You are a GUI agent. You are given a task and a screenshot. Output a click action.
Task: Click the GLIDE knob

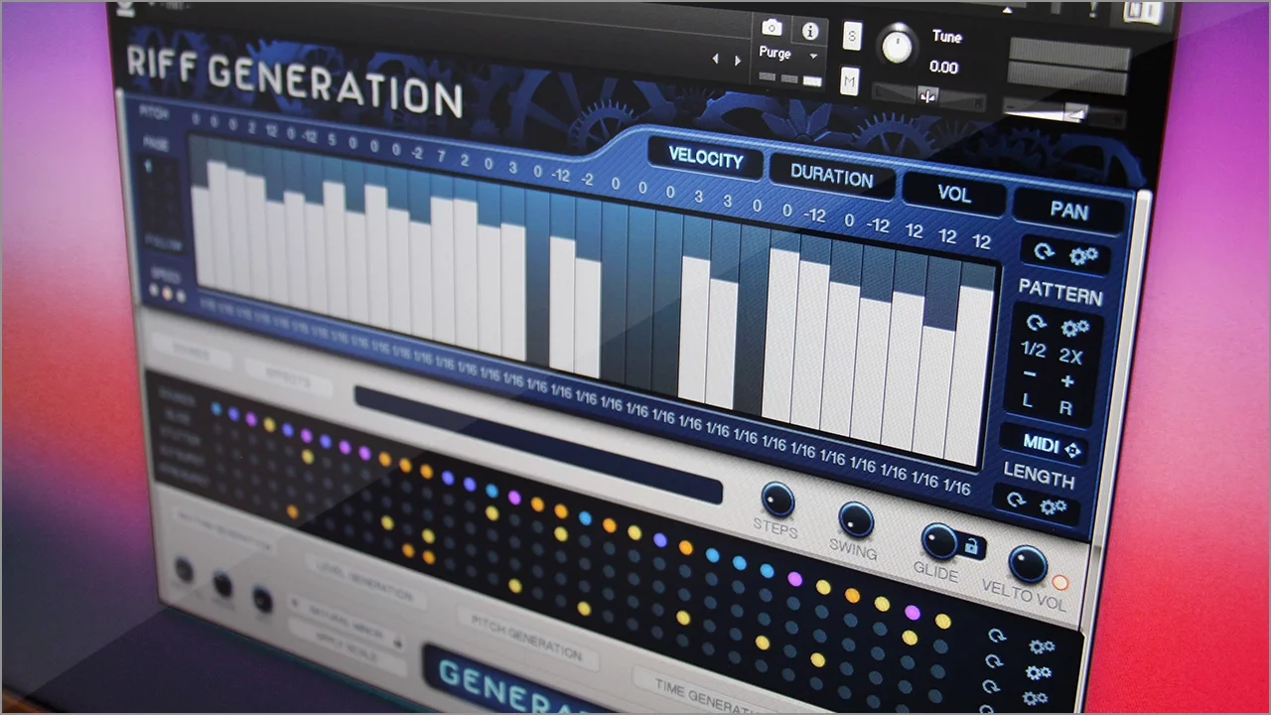(x=938, y=540)
